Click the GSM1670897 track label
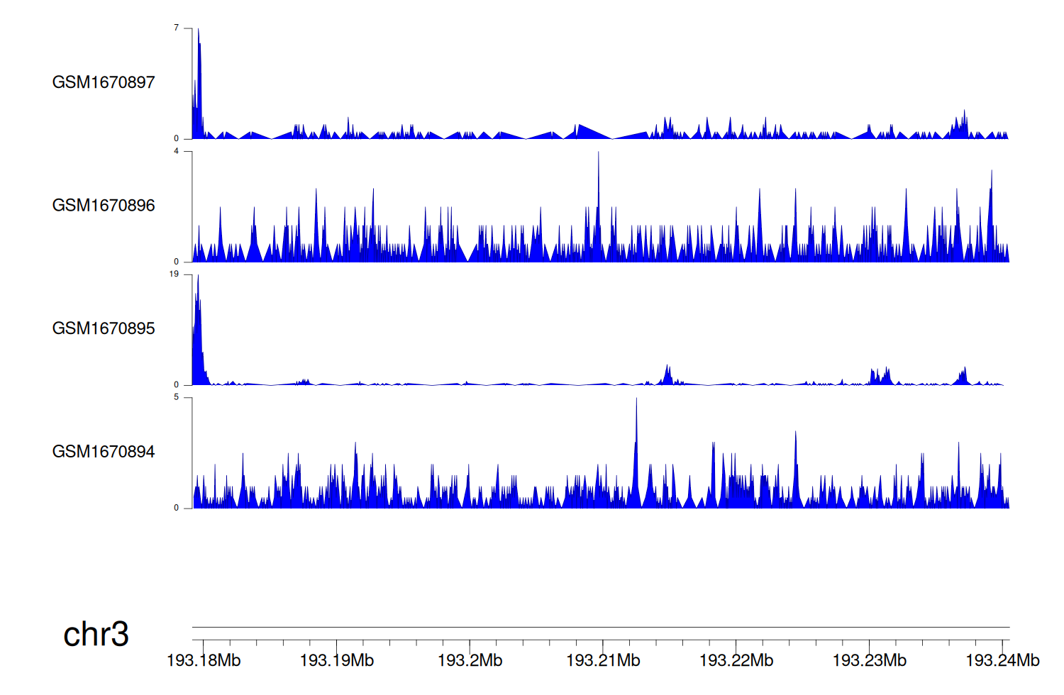1064x695 pixels. (104, 82)
